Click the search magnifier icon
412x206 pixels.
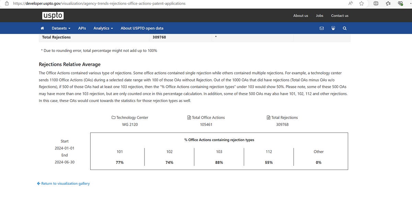[344, 28]
